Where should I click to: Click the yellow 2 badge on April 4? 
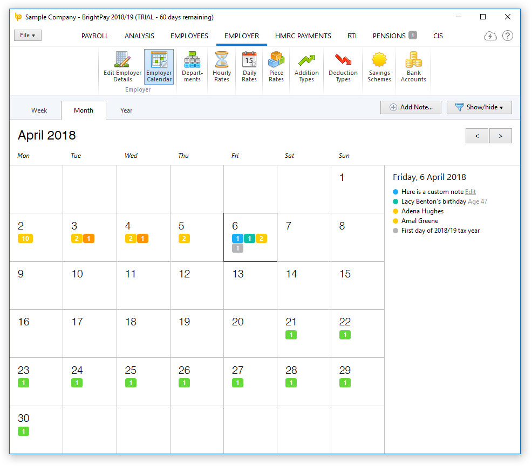pyautogui.click(x=131, y=239)
